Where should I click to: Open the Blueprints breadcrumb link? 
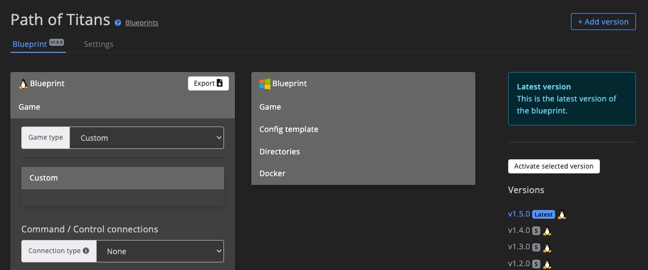point(142,23)
